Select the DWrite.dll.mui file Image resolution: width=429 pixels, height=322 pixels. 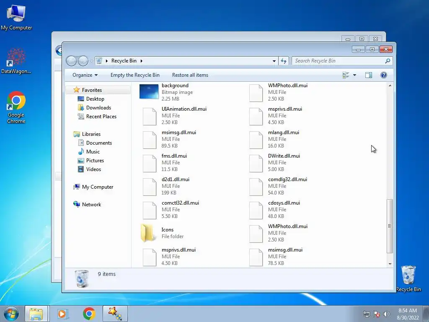[275, 163]
